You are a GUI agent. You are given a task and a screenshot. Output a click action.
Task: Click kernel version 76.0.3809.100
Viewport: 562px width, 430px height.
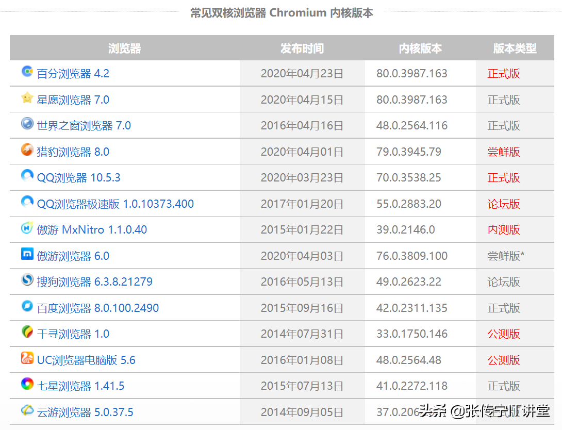412,256
